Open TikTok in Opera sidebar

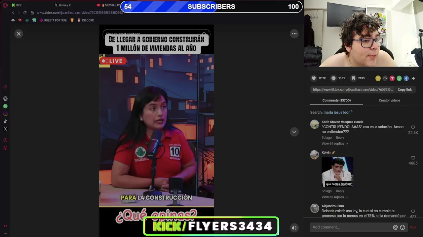point(5,121)
